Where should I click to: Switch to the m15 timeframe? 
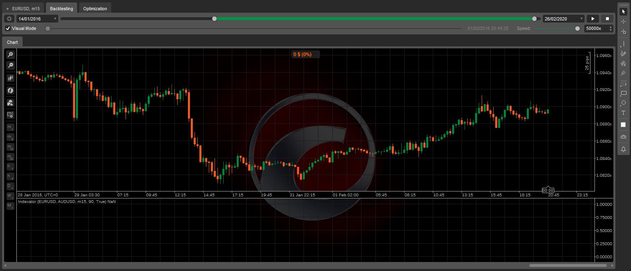click(10, 147)
